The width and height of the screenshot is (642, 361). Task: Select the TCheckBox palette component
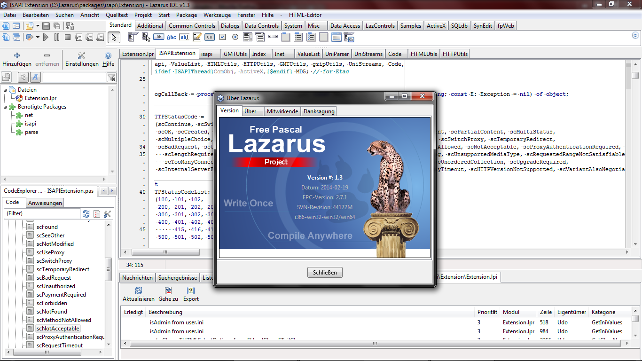coord(222,37)
